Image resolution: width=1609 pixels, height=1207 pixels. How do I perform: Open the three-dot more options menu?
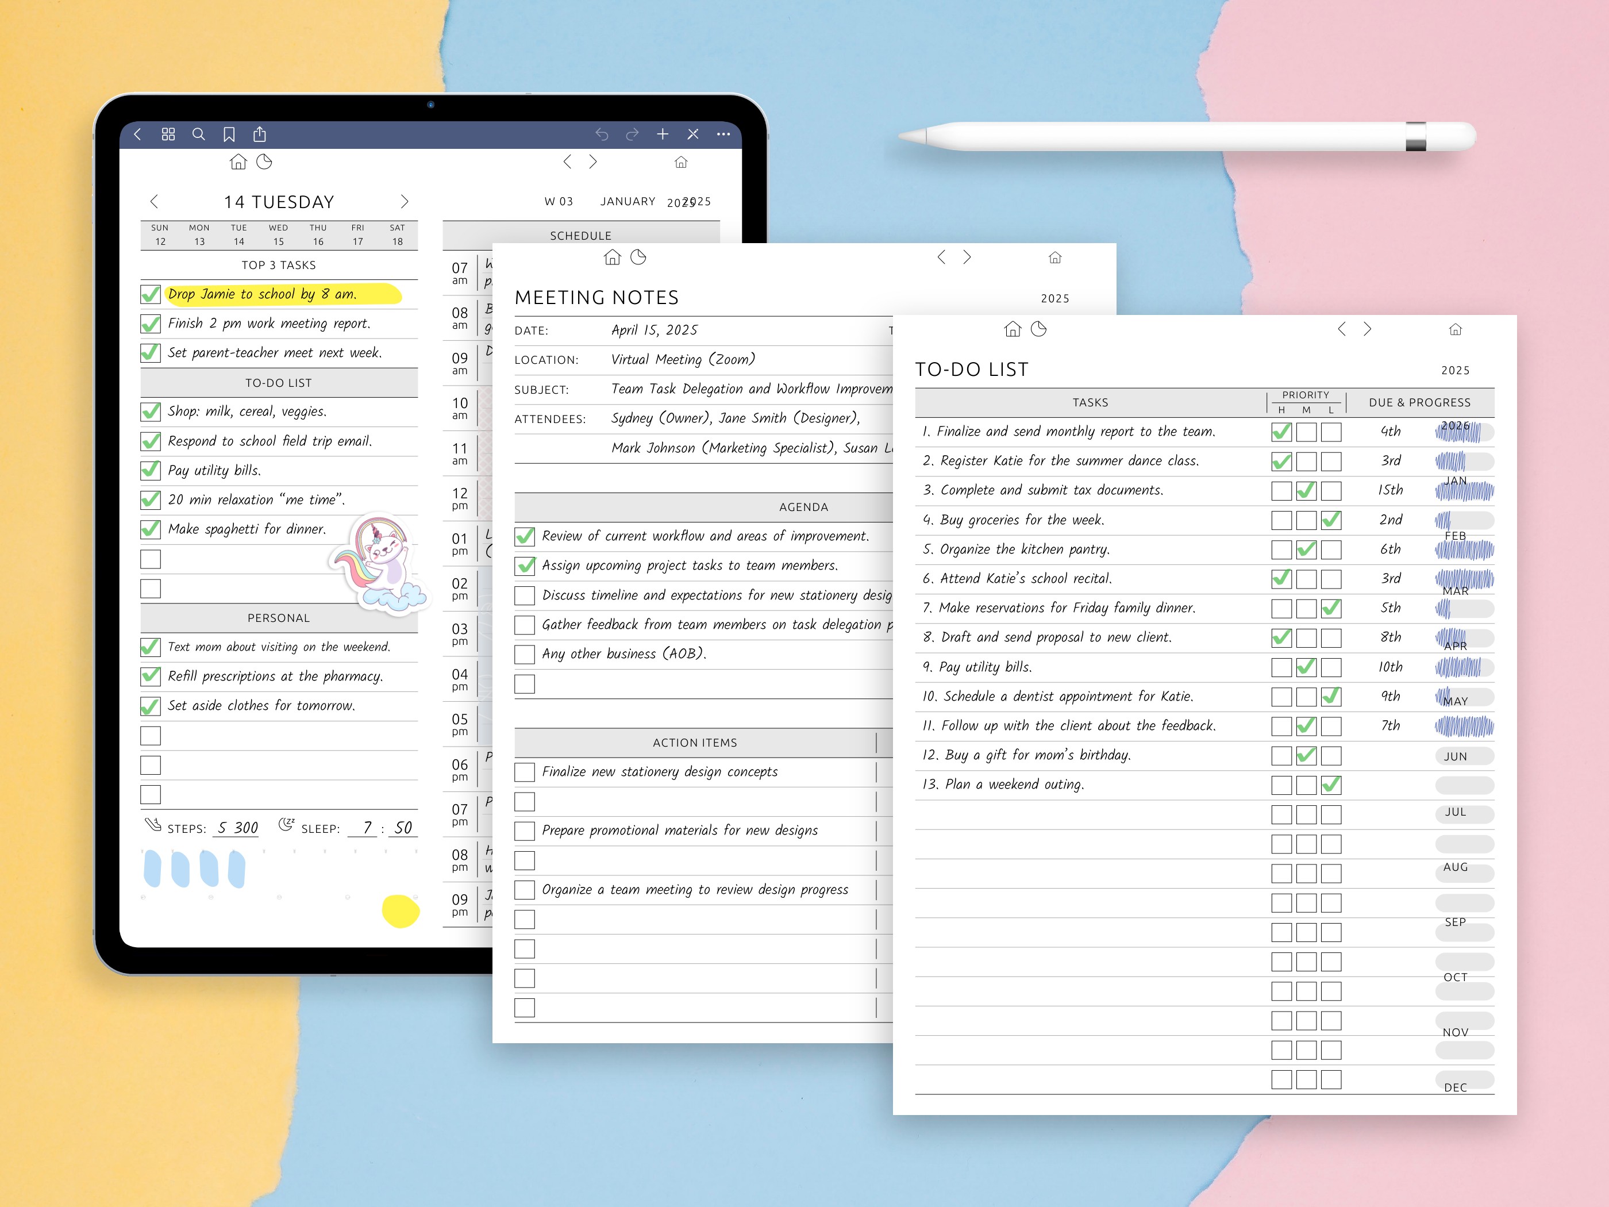pyautogui.click(x=723, y=134)
